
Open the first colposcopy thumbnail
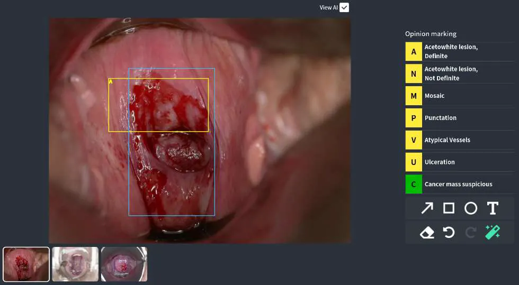click(x=26, y=264)
